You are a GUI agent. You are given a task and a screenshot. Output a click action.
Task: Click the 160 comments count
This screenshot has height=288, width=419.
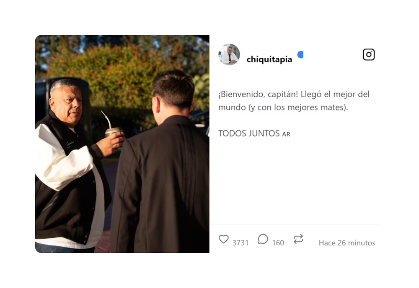(278, 243)
